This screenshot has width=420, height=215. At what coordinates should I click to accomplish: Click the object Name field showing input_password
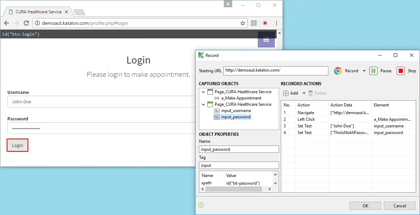click(x=239, y=149)
